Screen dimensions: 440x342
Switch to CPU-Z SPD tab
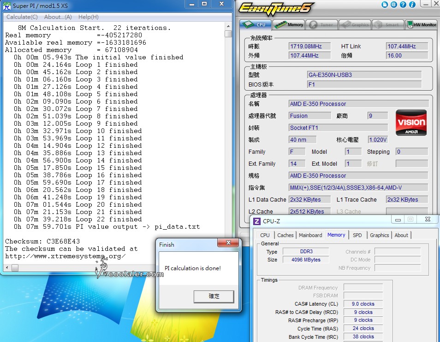click(x=357, y=235)
